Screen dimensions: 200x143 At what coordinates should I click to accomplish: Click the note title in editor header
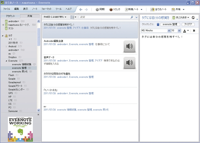(x=155, y=18)
